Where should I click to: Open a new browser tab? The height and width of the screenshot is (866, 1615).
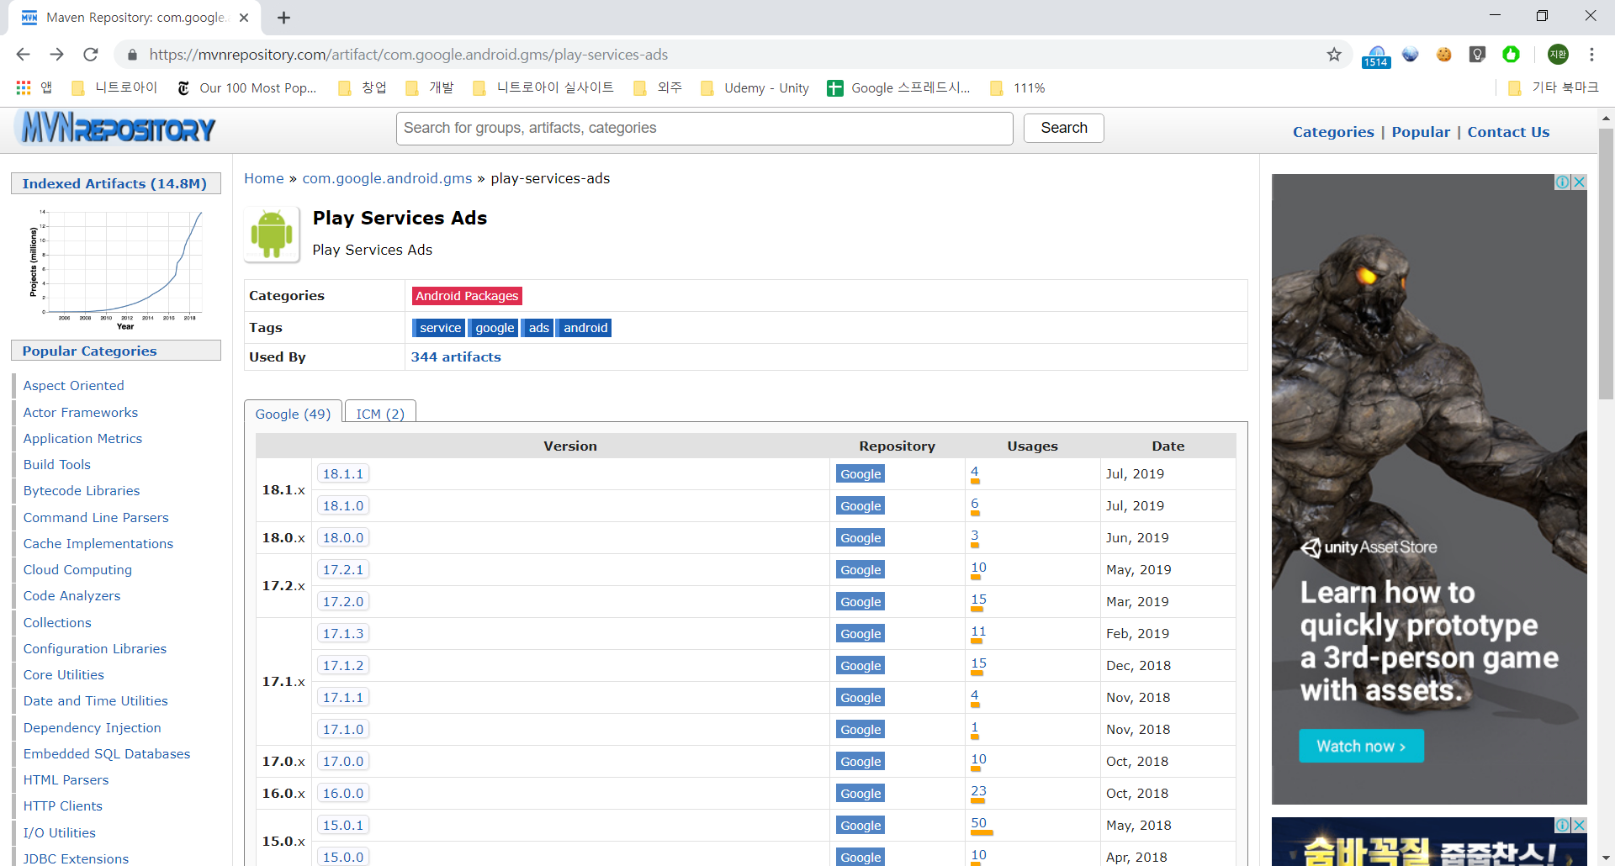284,18
